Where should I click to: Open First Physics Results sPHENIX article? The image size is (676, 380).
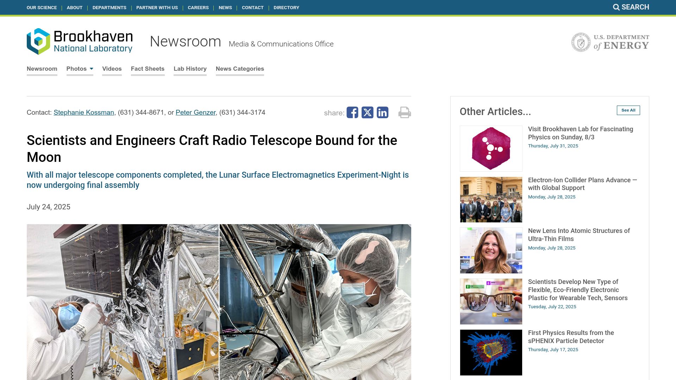point(571,337)
